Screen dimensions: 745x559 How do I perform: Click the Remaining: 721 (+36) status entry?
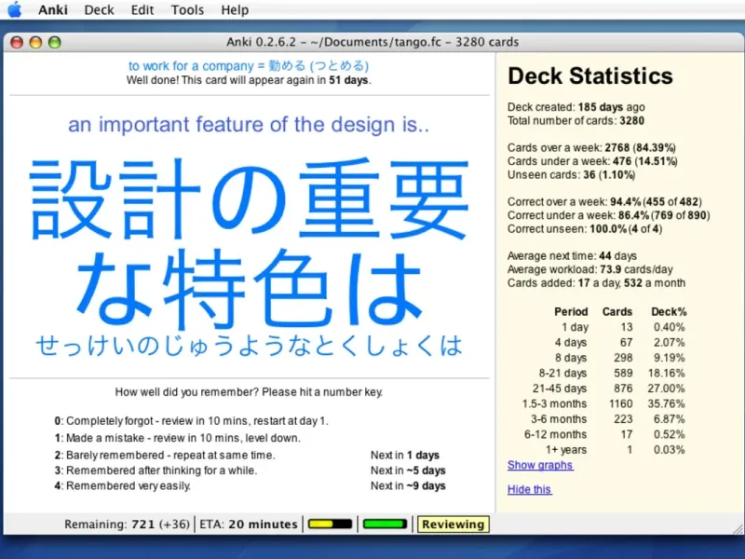127,525
